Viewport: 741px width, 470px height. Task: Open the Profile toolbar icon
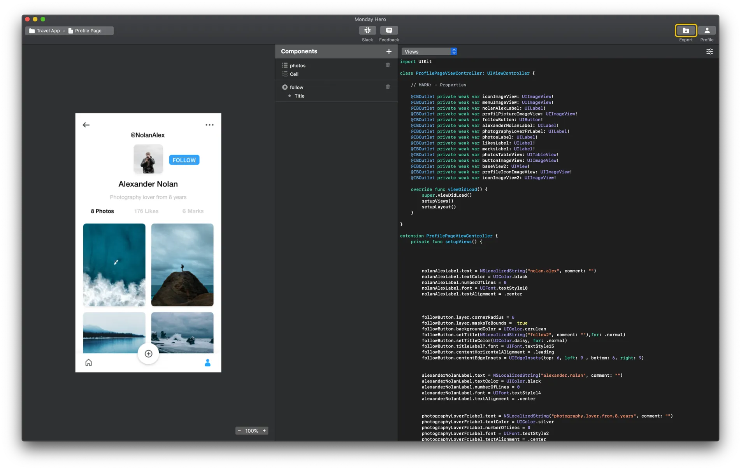[707, 30]
